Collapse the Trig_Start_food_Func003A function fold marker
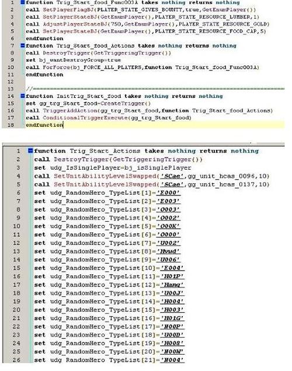 [23, 2]
